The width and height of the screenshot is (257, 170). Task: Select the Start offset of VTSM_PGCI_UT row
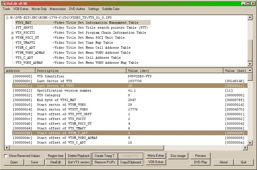[130, 124]
